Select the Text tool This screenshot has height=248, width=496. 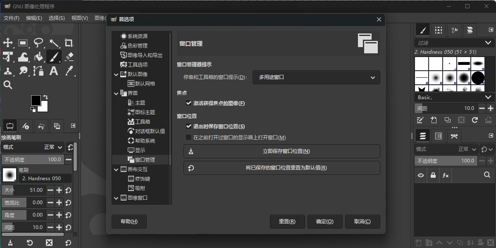tap(55, 71)
